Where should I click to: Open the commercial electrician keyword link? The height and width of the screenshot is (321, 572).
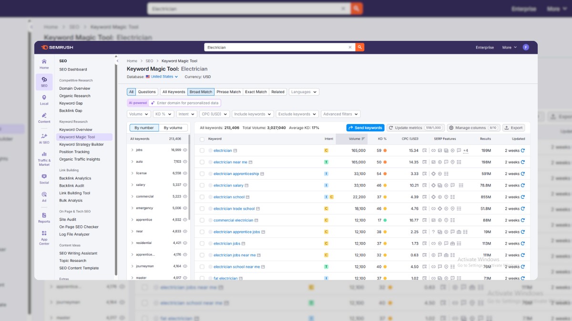pyautogui.click(x=233, y=221)
